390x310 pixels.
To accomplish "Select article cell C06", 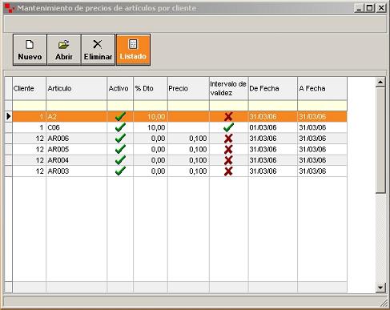I will tap(77, 127).
